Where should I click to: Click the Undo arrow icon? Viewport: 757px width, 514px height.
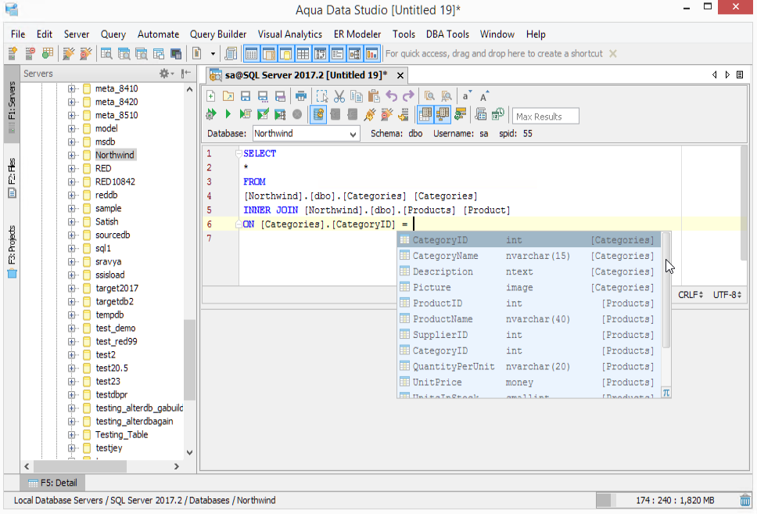(x=391, y=96)
